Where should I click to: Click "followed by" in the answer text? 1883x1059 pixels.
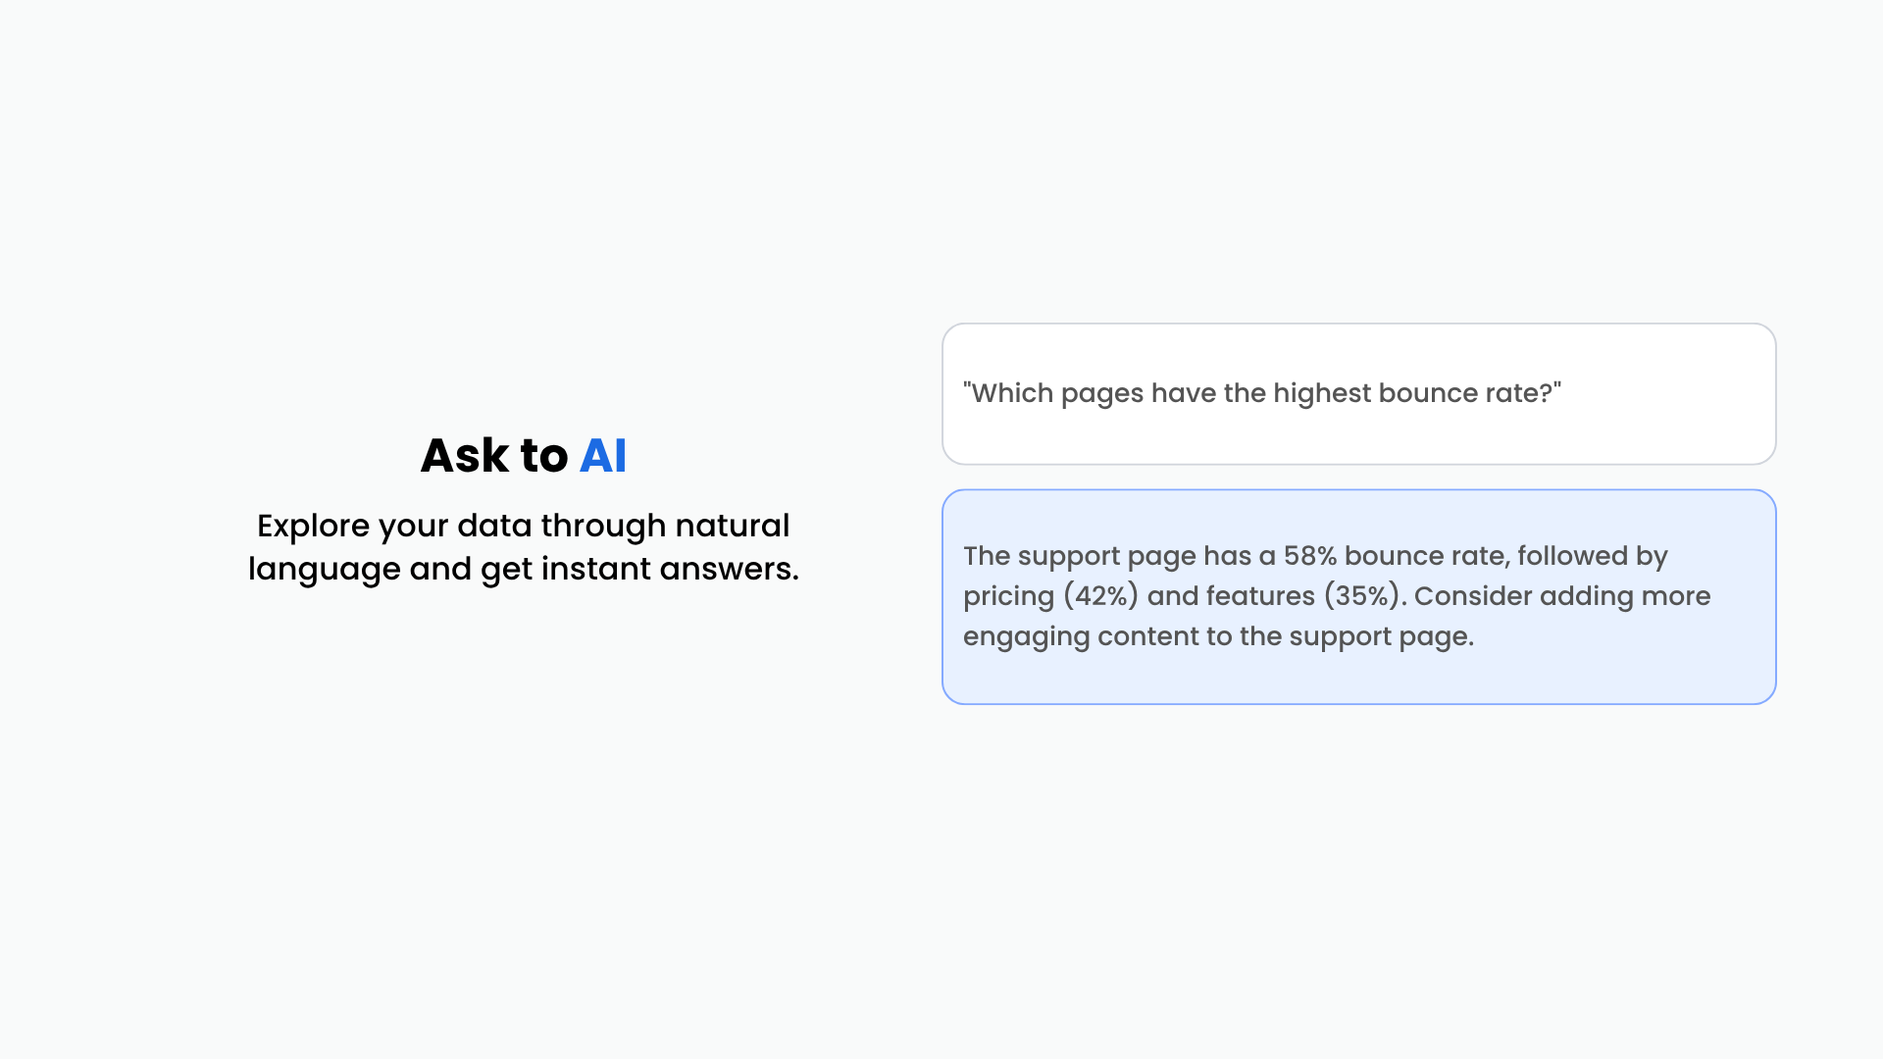[x=1593, y=557]
